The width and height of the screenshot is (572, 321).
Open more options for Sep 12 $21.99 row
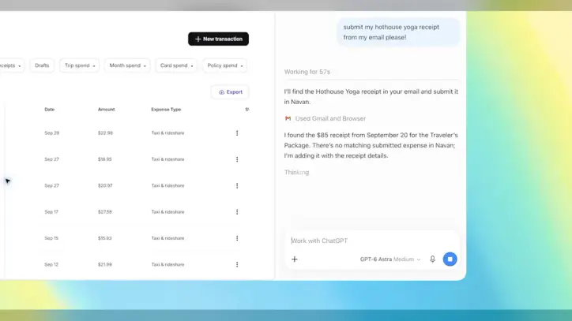pos(237,264)
